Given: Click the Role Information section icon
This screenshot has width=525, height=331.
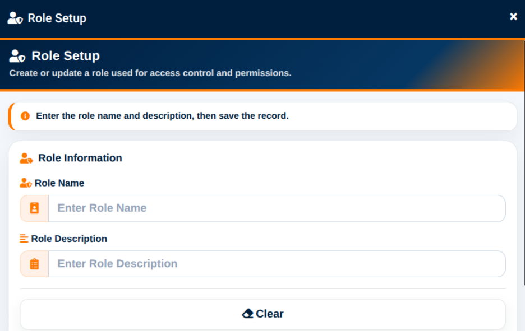Looking at the screenshot, I should click(26, 158).
